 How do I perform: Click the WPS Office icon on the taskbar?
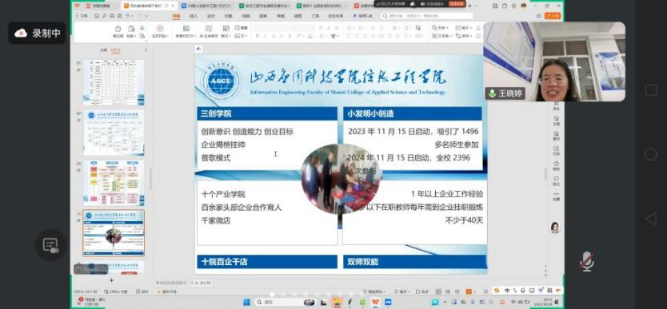click(x=375, y=302)
